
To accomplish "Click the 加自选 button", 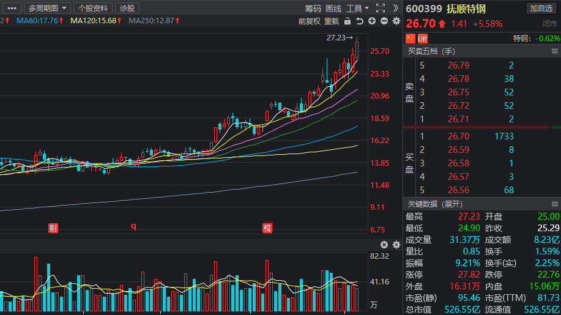I will point(541,8).
